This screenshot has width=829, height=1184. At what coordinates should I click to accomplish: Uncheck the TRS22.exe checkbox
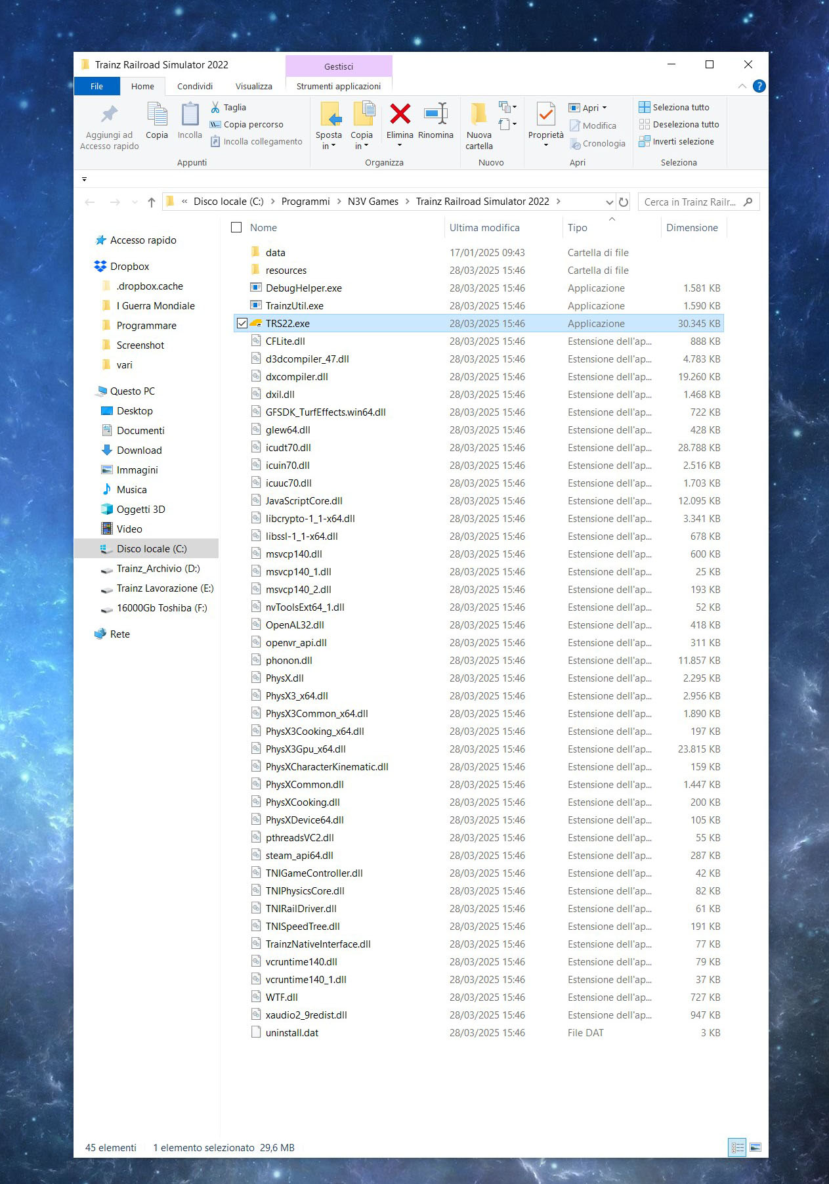242,323
